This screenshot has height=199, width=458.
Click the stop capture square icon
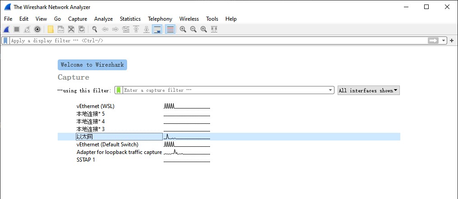point(17,29)
